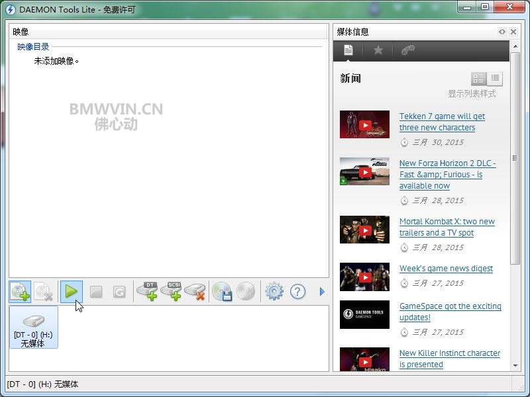Image resolution: width=530 pixels, height=397 pixels.
Task: Open Help with the question mark icon
Action: pyautogui.click(x=297, y=291)
